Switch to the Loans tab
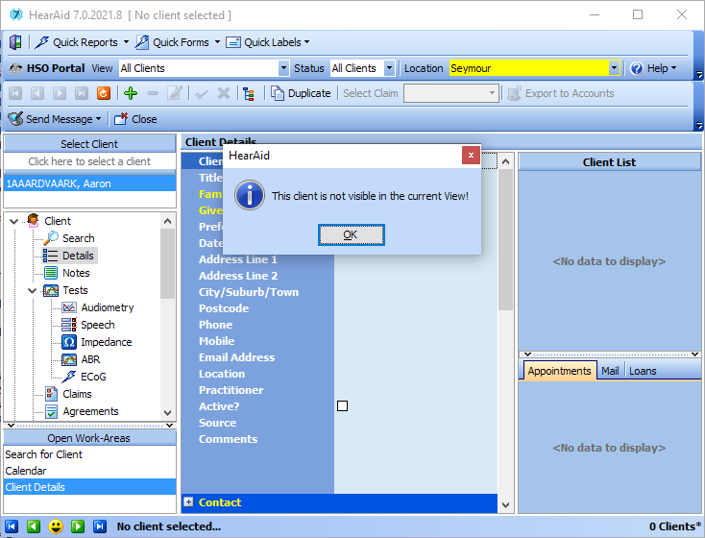705x538 pixels. [x=643, y=371]
